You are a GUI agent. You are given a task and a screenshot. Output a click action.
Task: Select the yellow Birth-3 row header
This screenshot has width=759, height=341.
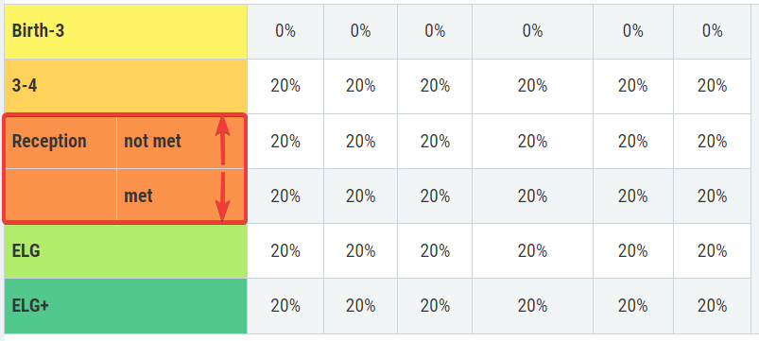pyautogui.click(x=126, y=31)
